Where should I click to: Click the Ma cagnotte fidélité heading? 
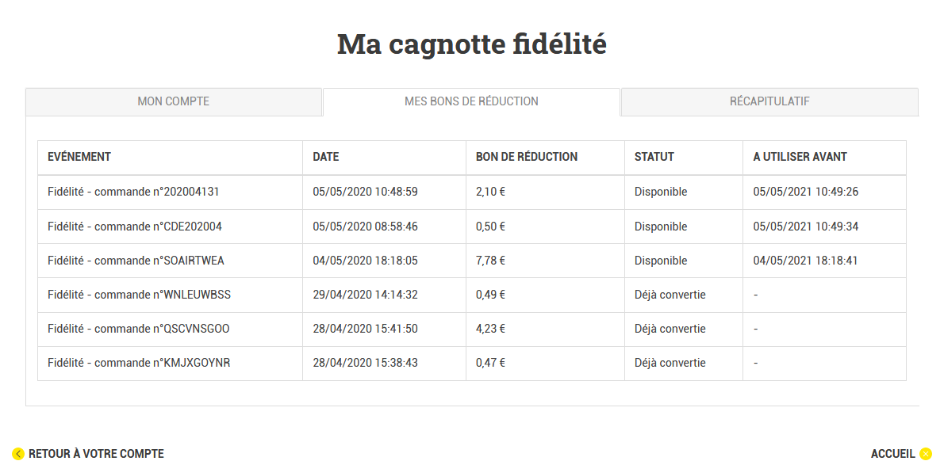pos(471,44)
